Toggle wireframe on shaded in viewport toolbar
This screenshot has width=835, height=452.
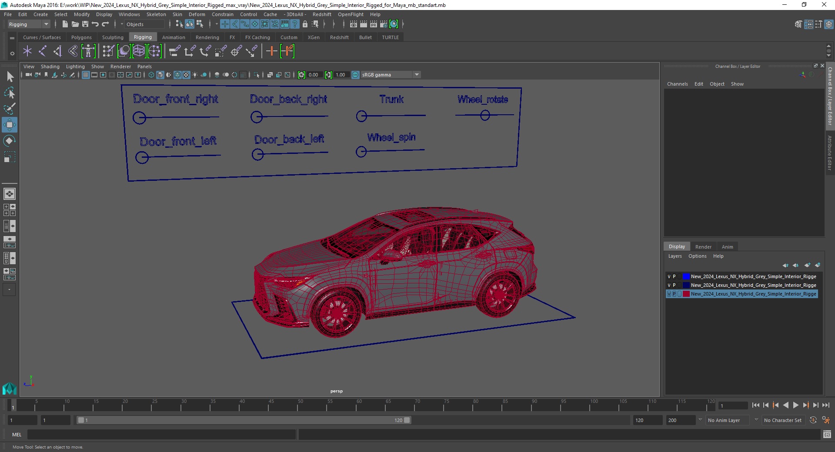(177, 75)
